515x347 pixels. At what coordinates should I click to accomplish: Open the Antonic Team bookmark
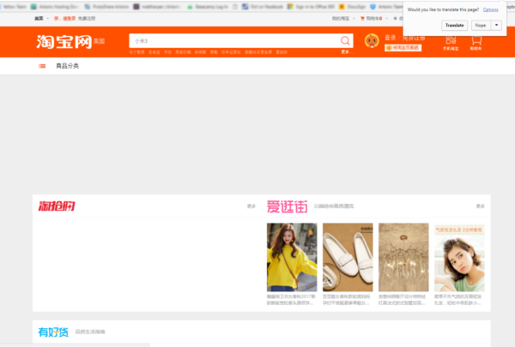[386, 7]
